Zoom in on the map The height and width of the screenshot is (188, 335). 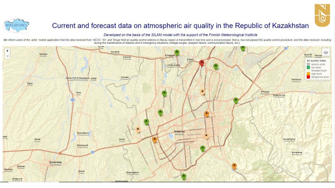[7, 51]
